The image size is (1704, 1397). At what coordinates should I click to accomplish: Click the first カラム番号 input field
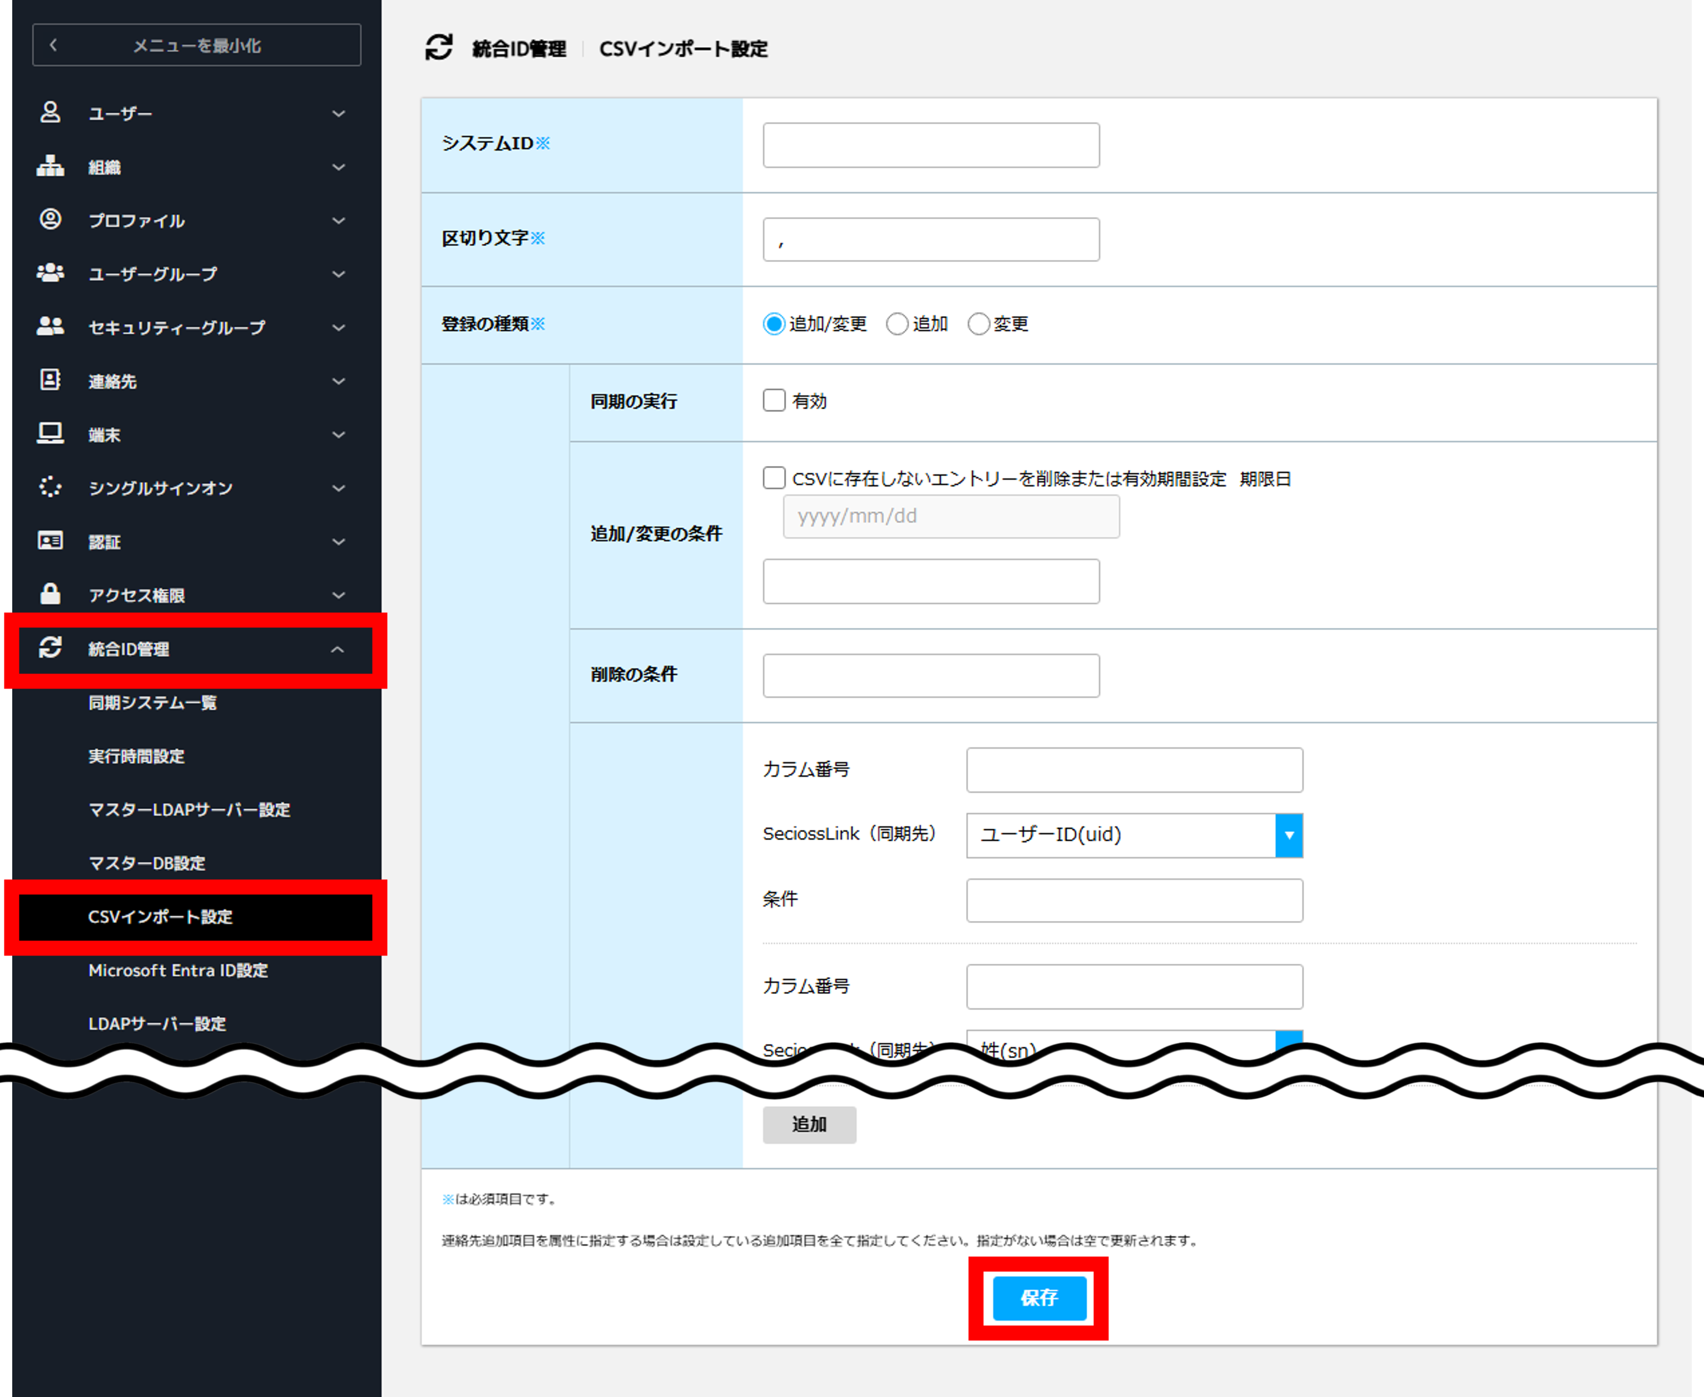click(1135, 770)
